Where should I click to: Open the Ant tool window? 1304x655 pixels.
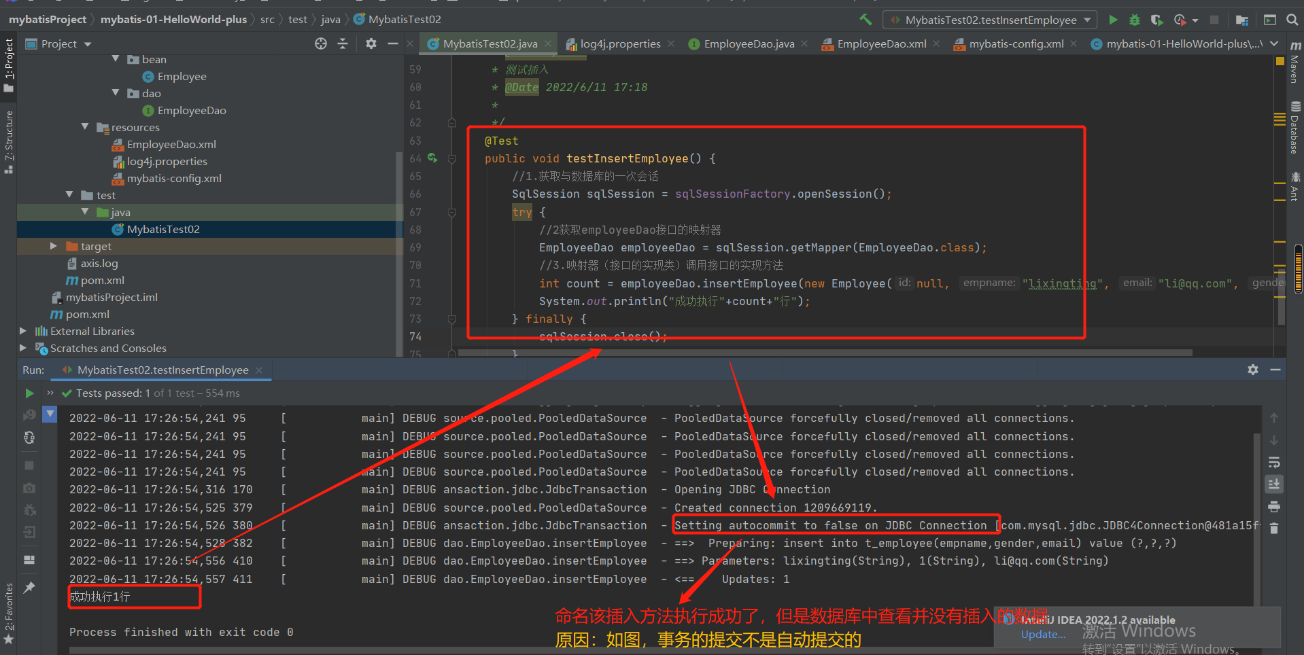pyautogui.click(x=1295, y=186)
